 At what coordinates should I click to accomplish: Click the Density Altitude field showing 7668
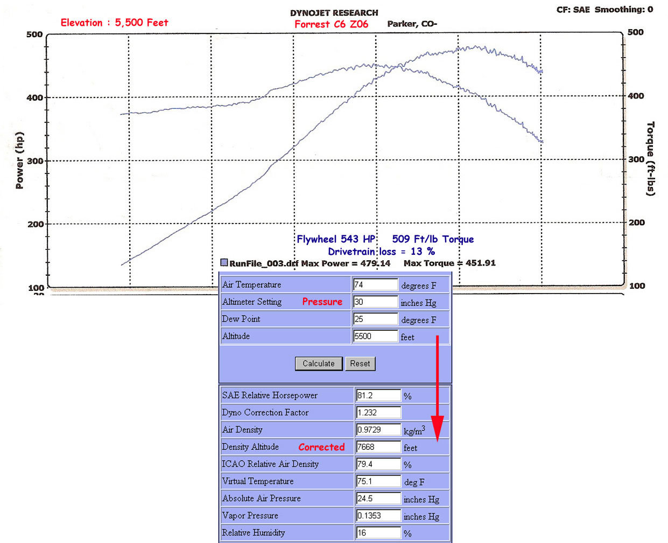pyautogui.click(x=378, y=447)
